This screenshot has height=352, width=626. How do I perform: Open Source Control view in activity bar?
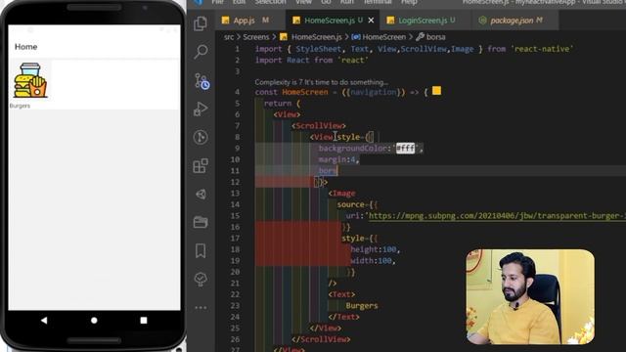(x=201, y=81)
